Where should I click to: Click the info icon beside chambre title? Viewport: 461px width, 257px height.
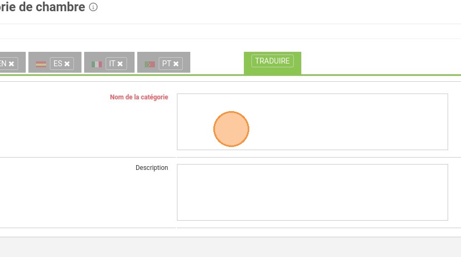point(93,7)
